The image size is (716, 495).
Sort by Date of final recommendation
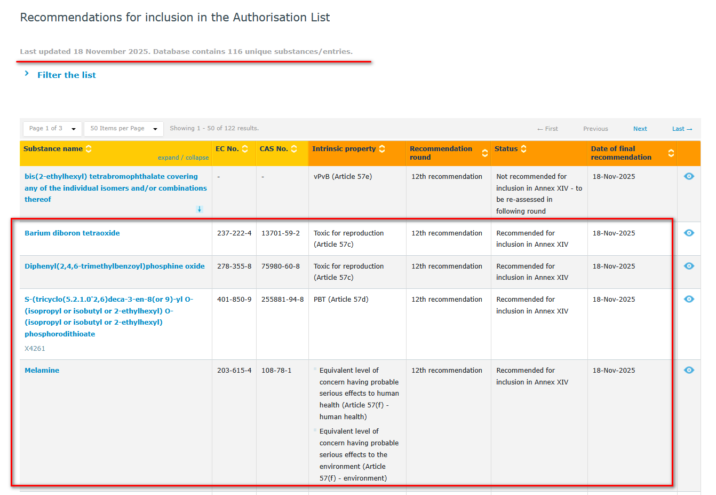point(671,153)
